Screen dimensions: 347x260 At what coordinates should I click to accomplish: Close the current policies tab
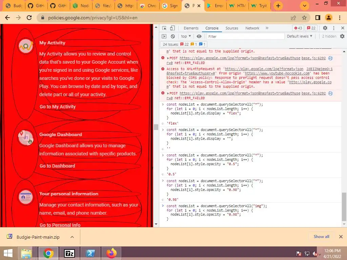click(199, 6)
